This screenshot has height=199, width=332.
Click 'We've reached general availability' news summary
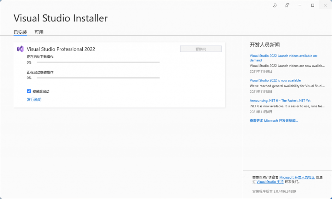click(x=287, y=86)
